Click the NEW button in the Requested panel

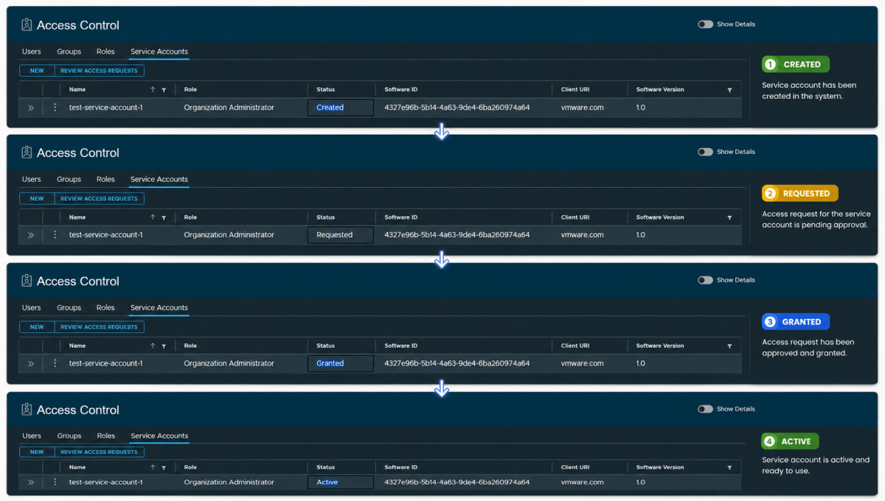coord(37,198)
